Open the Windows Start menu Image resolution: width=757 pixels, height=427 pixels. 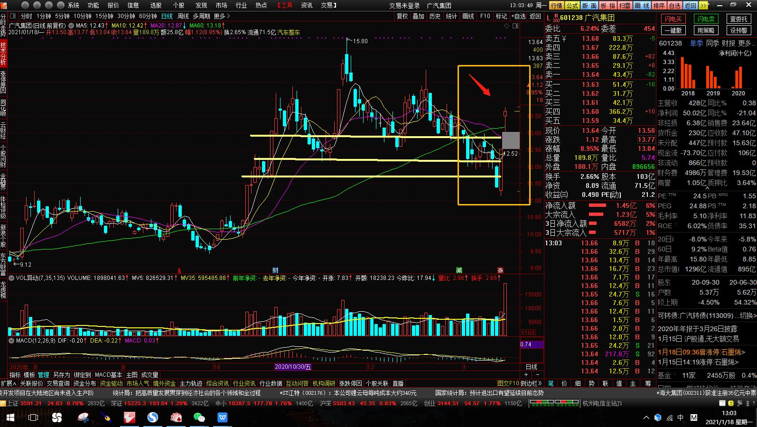click(10, 418)
